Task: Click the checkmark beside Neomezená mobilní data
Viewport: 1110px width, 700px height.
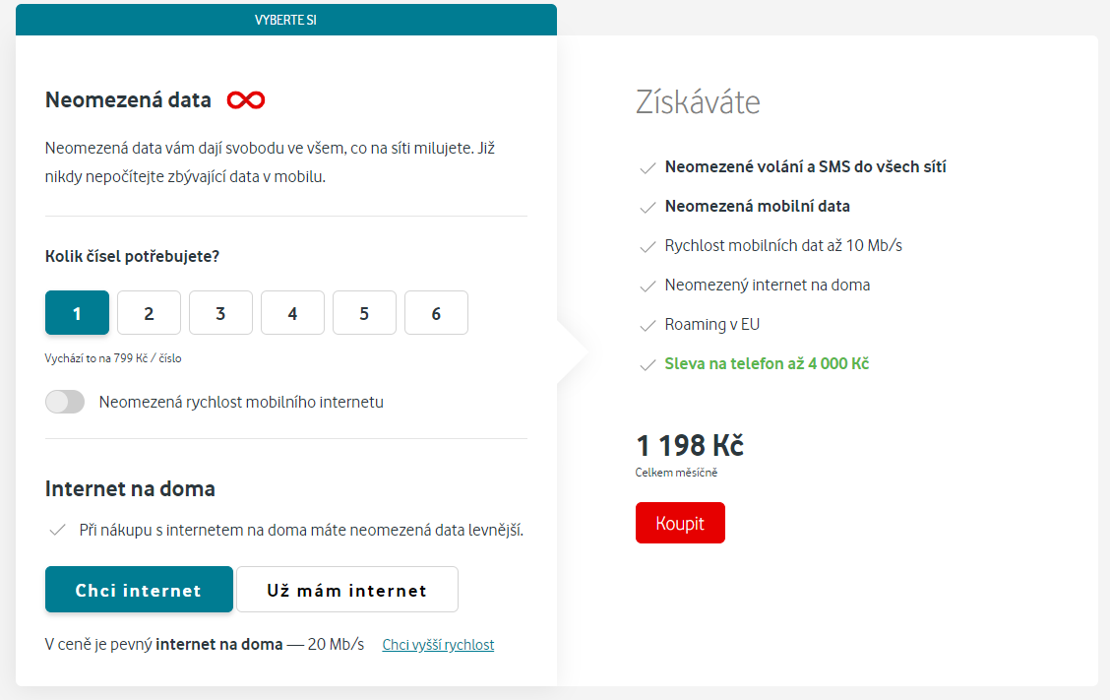Action: tap(647, 206)
